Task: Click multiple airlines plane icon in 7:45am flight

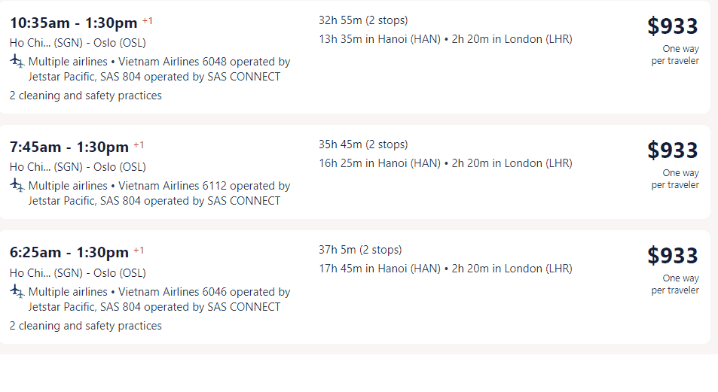Action: pos(17,185)
